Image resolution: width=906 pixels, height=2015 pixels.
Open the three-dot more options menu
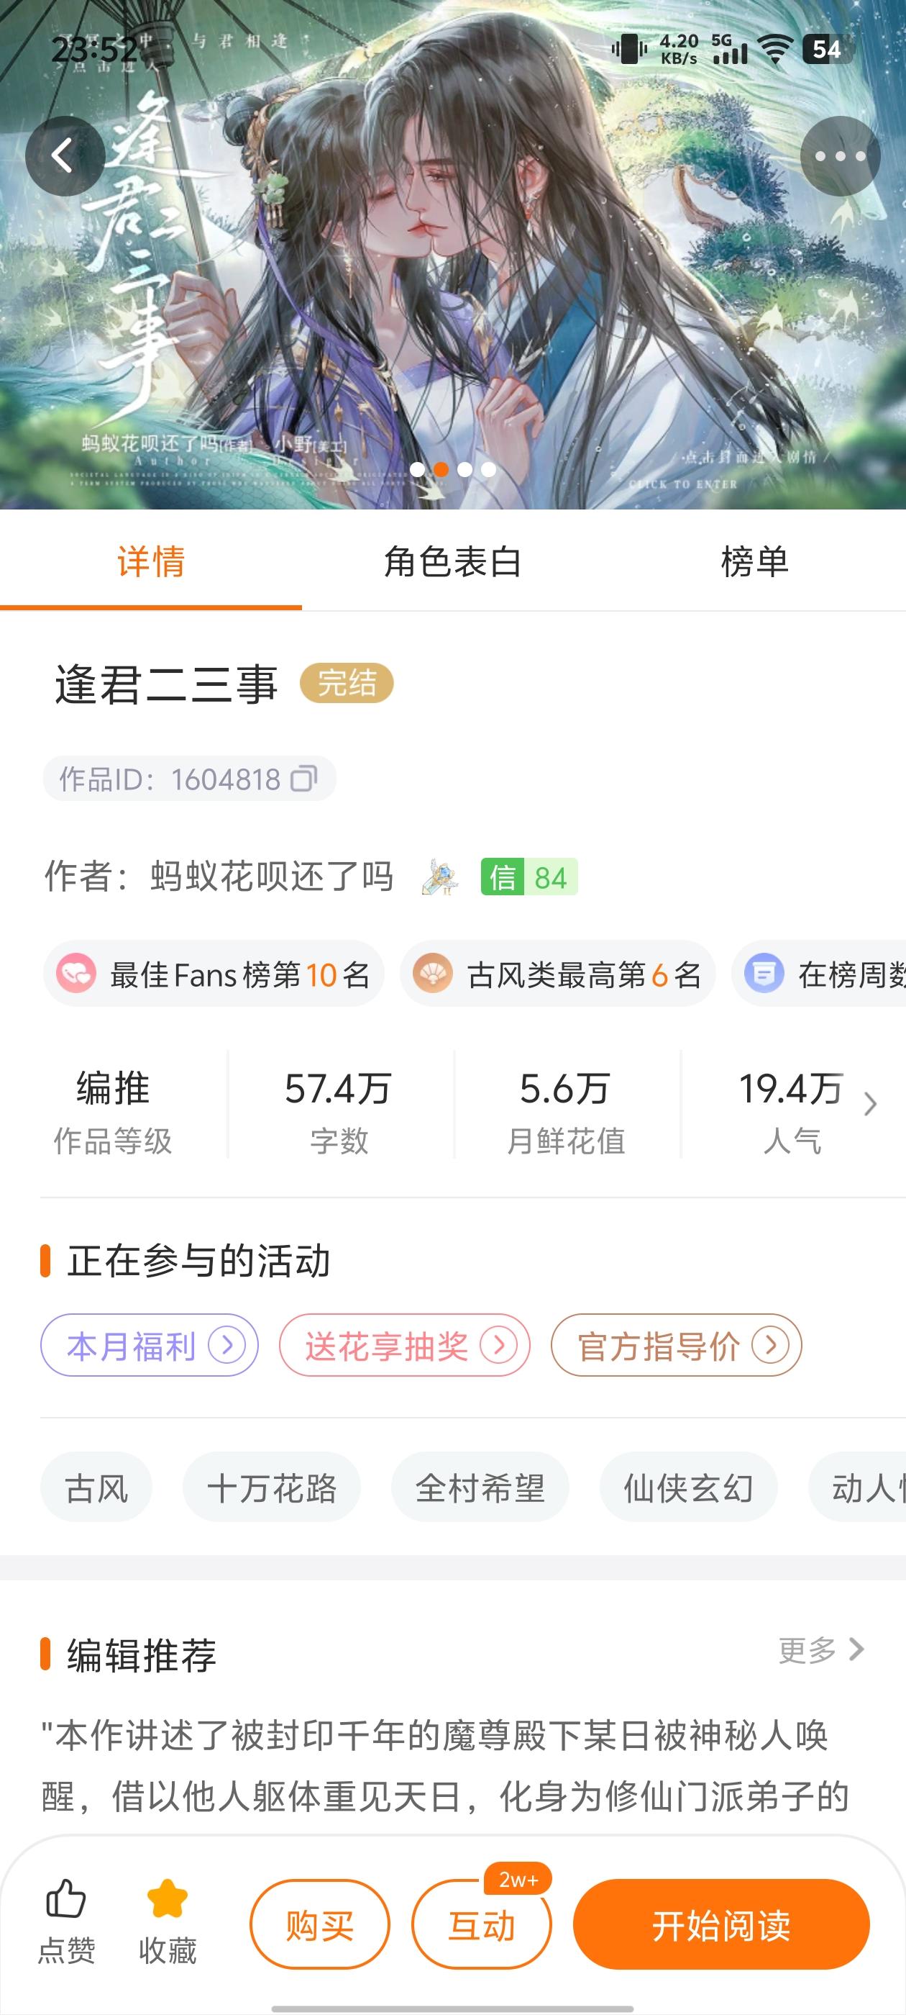pyautogui.click(x=841, y=155)
